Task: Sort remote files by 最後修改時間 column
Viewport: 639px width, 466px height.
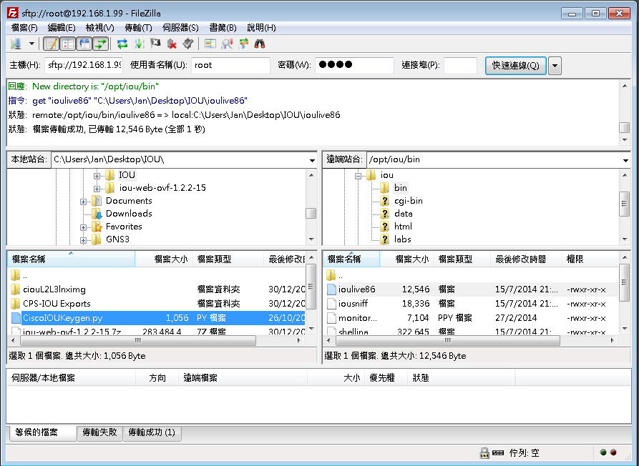Action: click(x=526, y=259)
